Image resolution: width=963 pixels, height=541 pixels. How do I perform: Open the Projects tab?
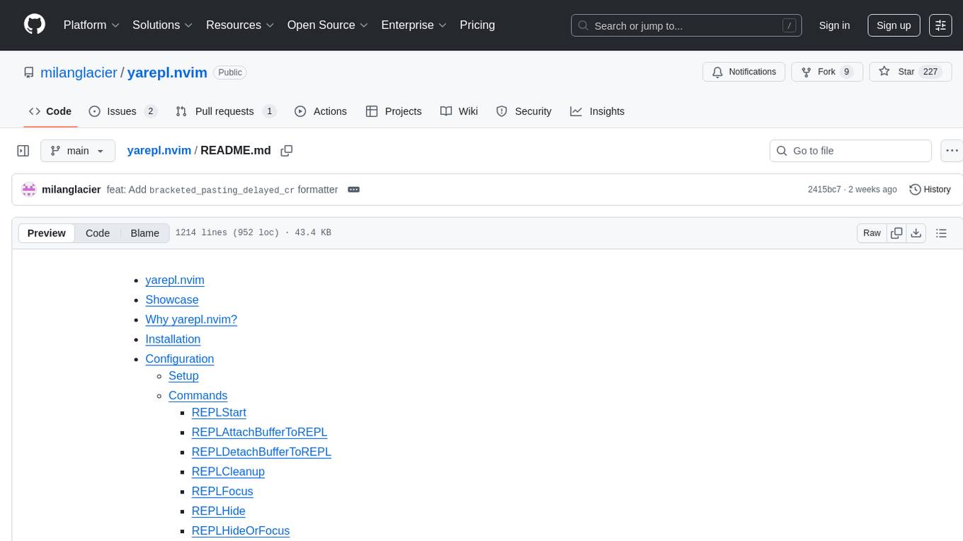(x=394, y=111)
